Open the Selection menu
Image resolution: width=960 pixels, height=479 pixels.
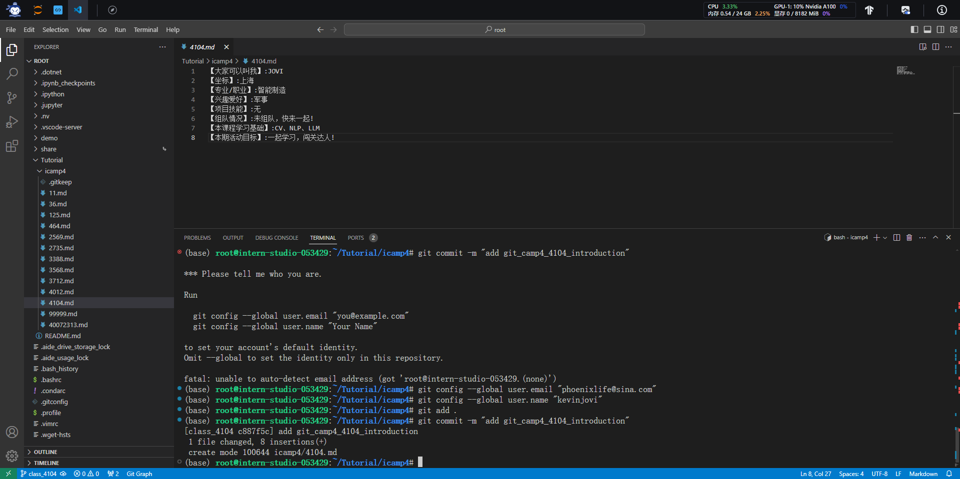(x=55, y=30)
